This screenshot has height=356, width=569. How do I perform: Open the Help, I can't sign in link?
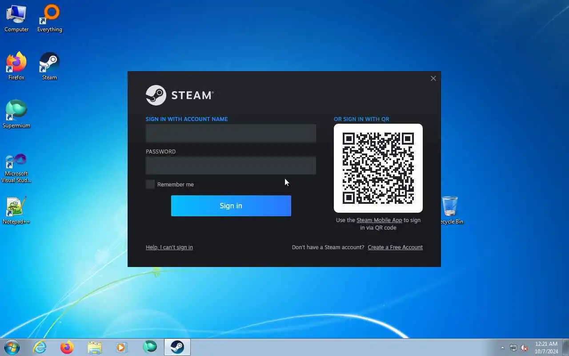point(169,247)
